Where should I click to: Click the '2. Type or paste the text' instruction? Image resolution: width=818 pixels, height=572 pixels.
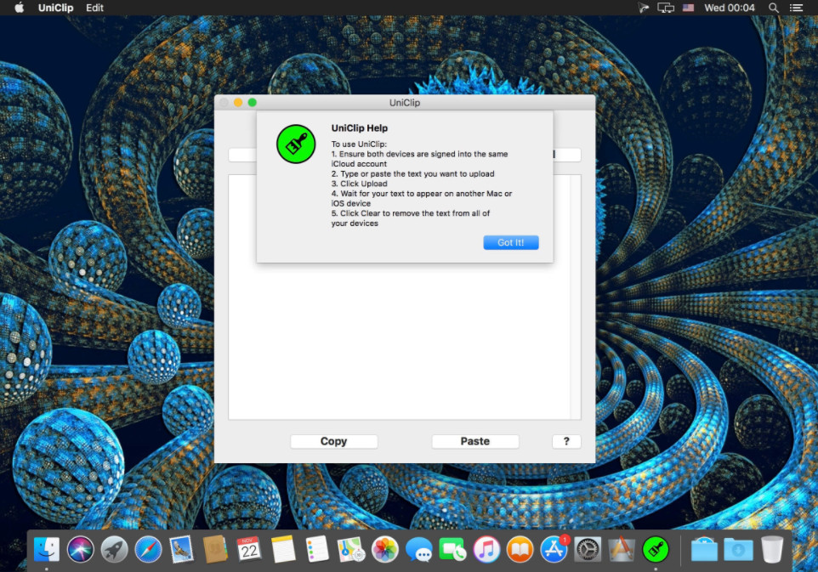click(x=412, y=174)
